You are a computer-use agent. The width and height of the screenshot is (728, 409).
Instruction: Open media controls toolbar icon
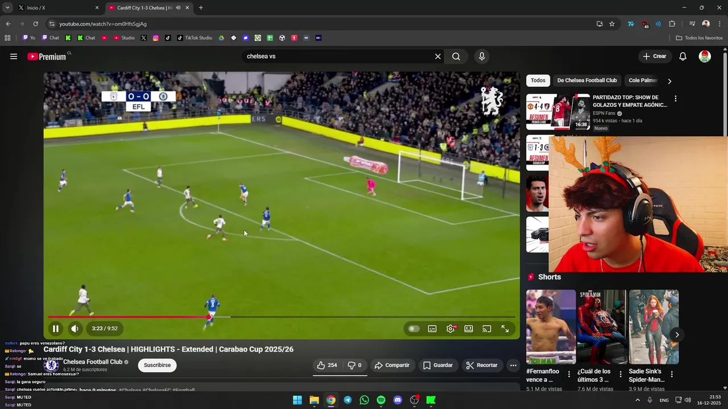click(692, 24)
